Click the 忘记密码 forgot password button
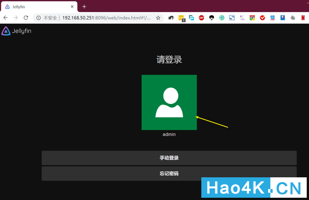 (x=169, y=173)
